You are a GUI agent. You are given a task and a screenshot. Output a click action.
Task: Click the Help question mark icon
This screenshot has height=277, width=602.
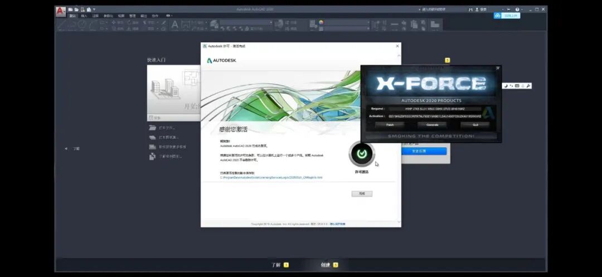pos(517,9)
